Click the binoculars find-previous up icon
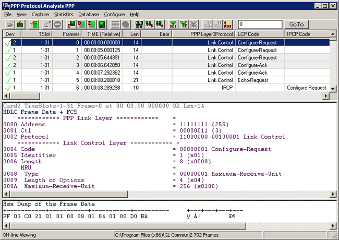The image size is (339, 240). click(160, 25)
